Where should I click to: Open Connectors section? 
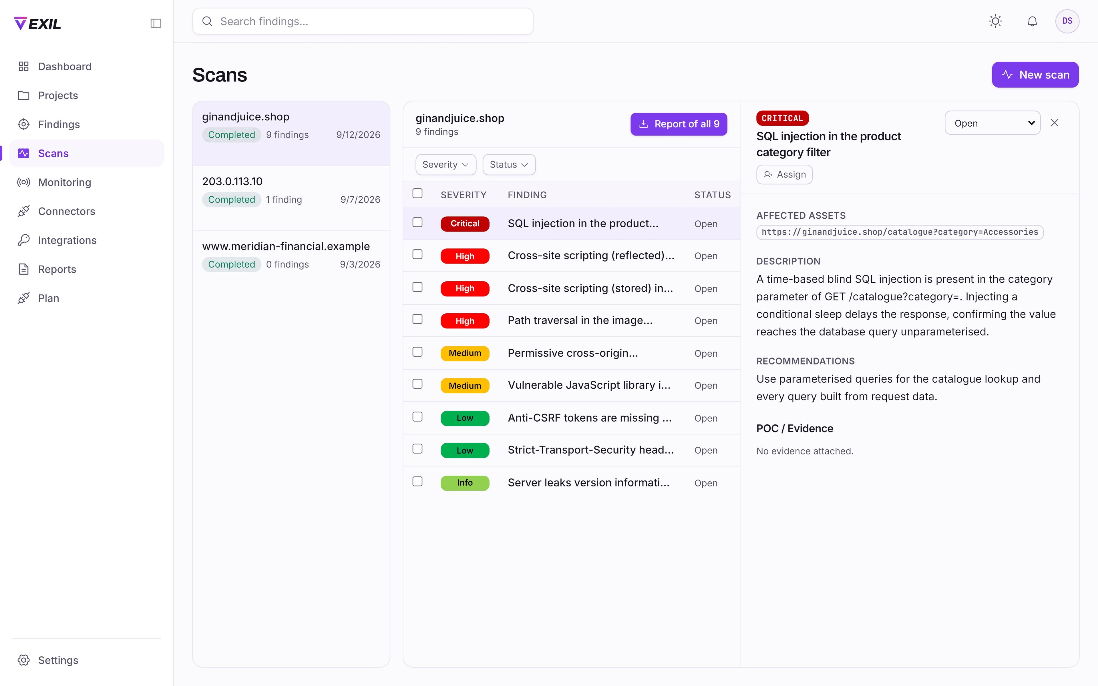pyautogui.click(x=86, y=212)
